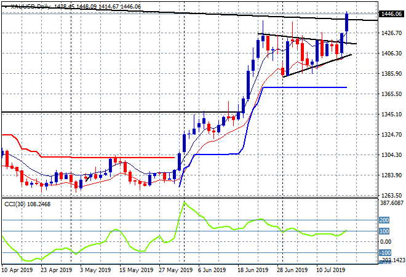Click the small triangle beside XAUUSD title
Screen dimensions: 406x277
6,7
